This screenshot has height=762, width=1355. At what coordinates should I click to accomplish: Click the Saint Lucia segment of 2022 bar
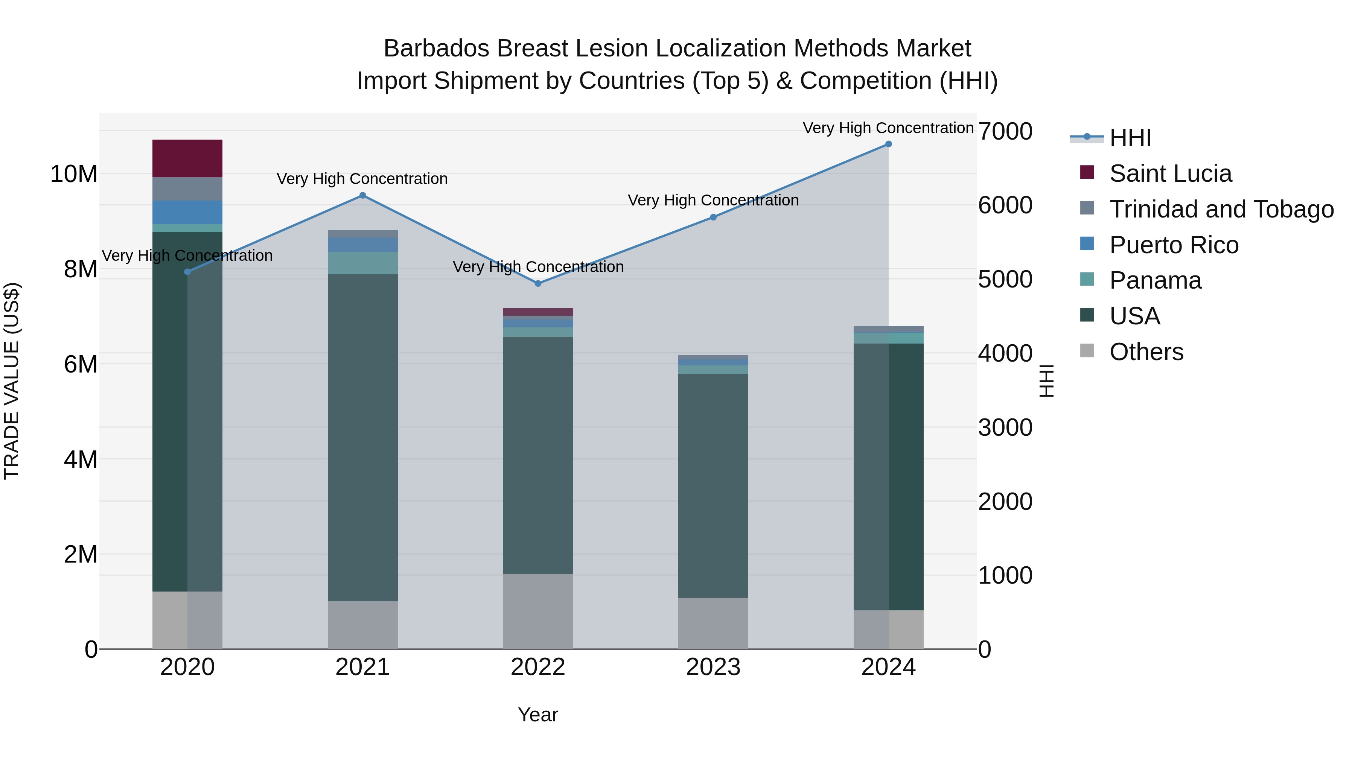pyautogui.click(x=537, y=312)
